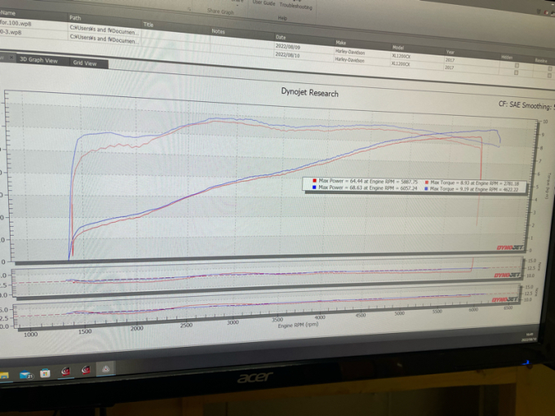Open Microsoft Store from the taskbar
Viewport: 555px width, 416px height.
click(45, 374)
